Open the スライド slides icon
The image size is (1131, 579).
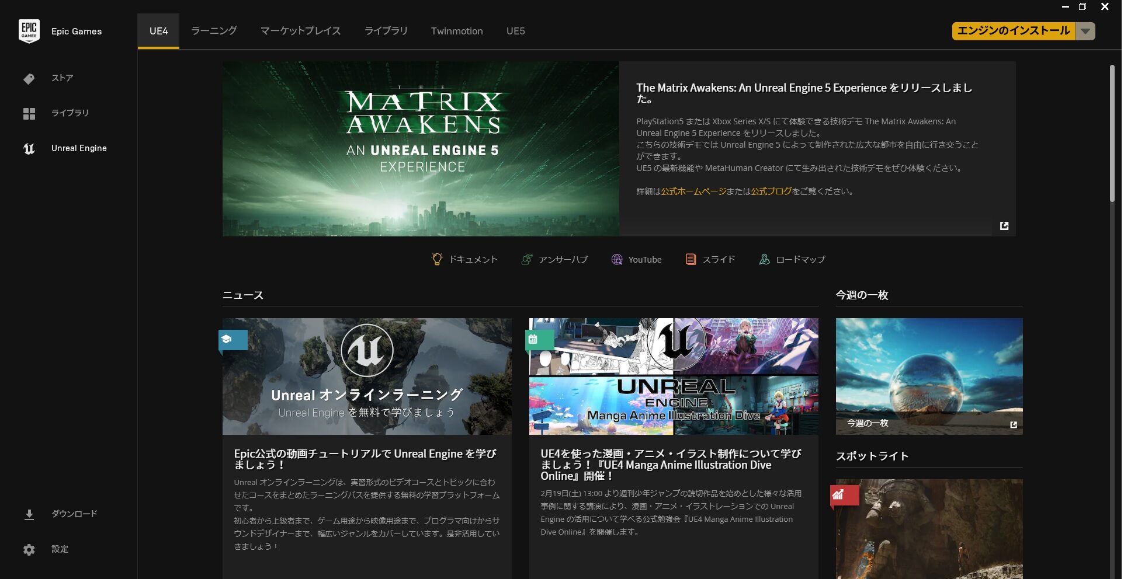point(691,259)
